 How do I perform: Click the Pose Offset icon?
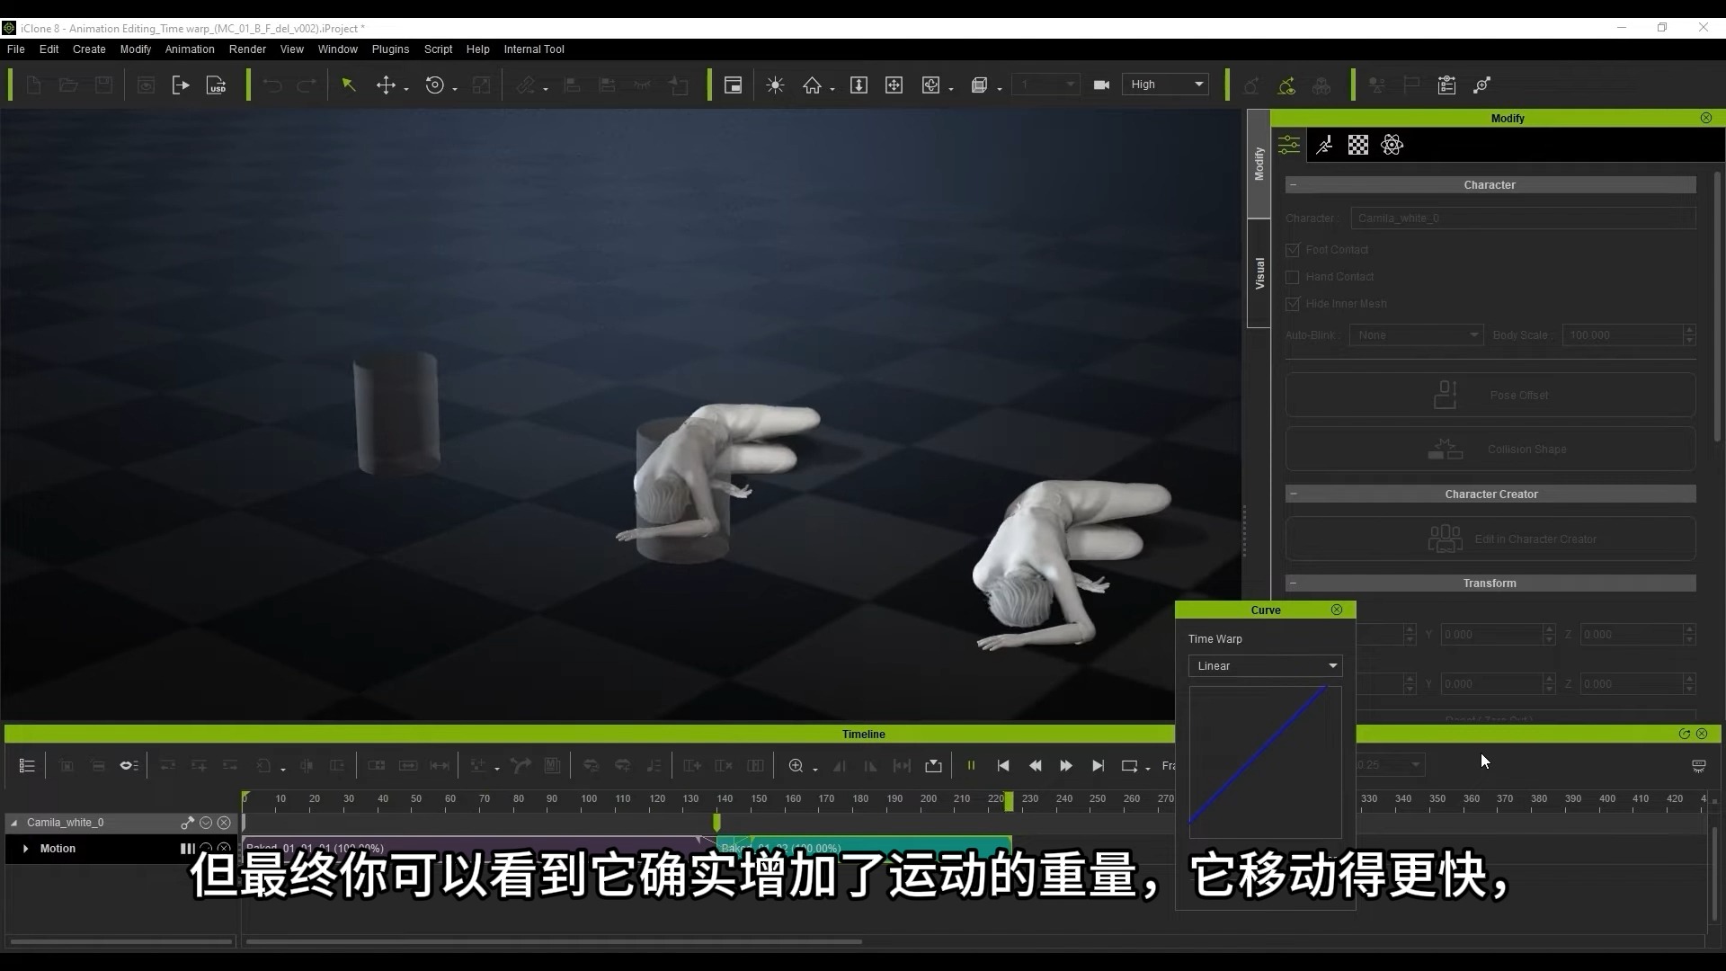coord(1444,394)
